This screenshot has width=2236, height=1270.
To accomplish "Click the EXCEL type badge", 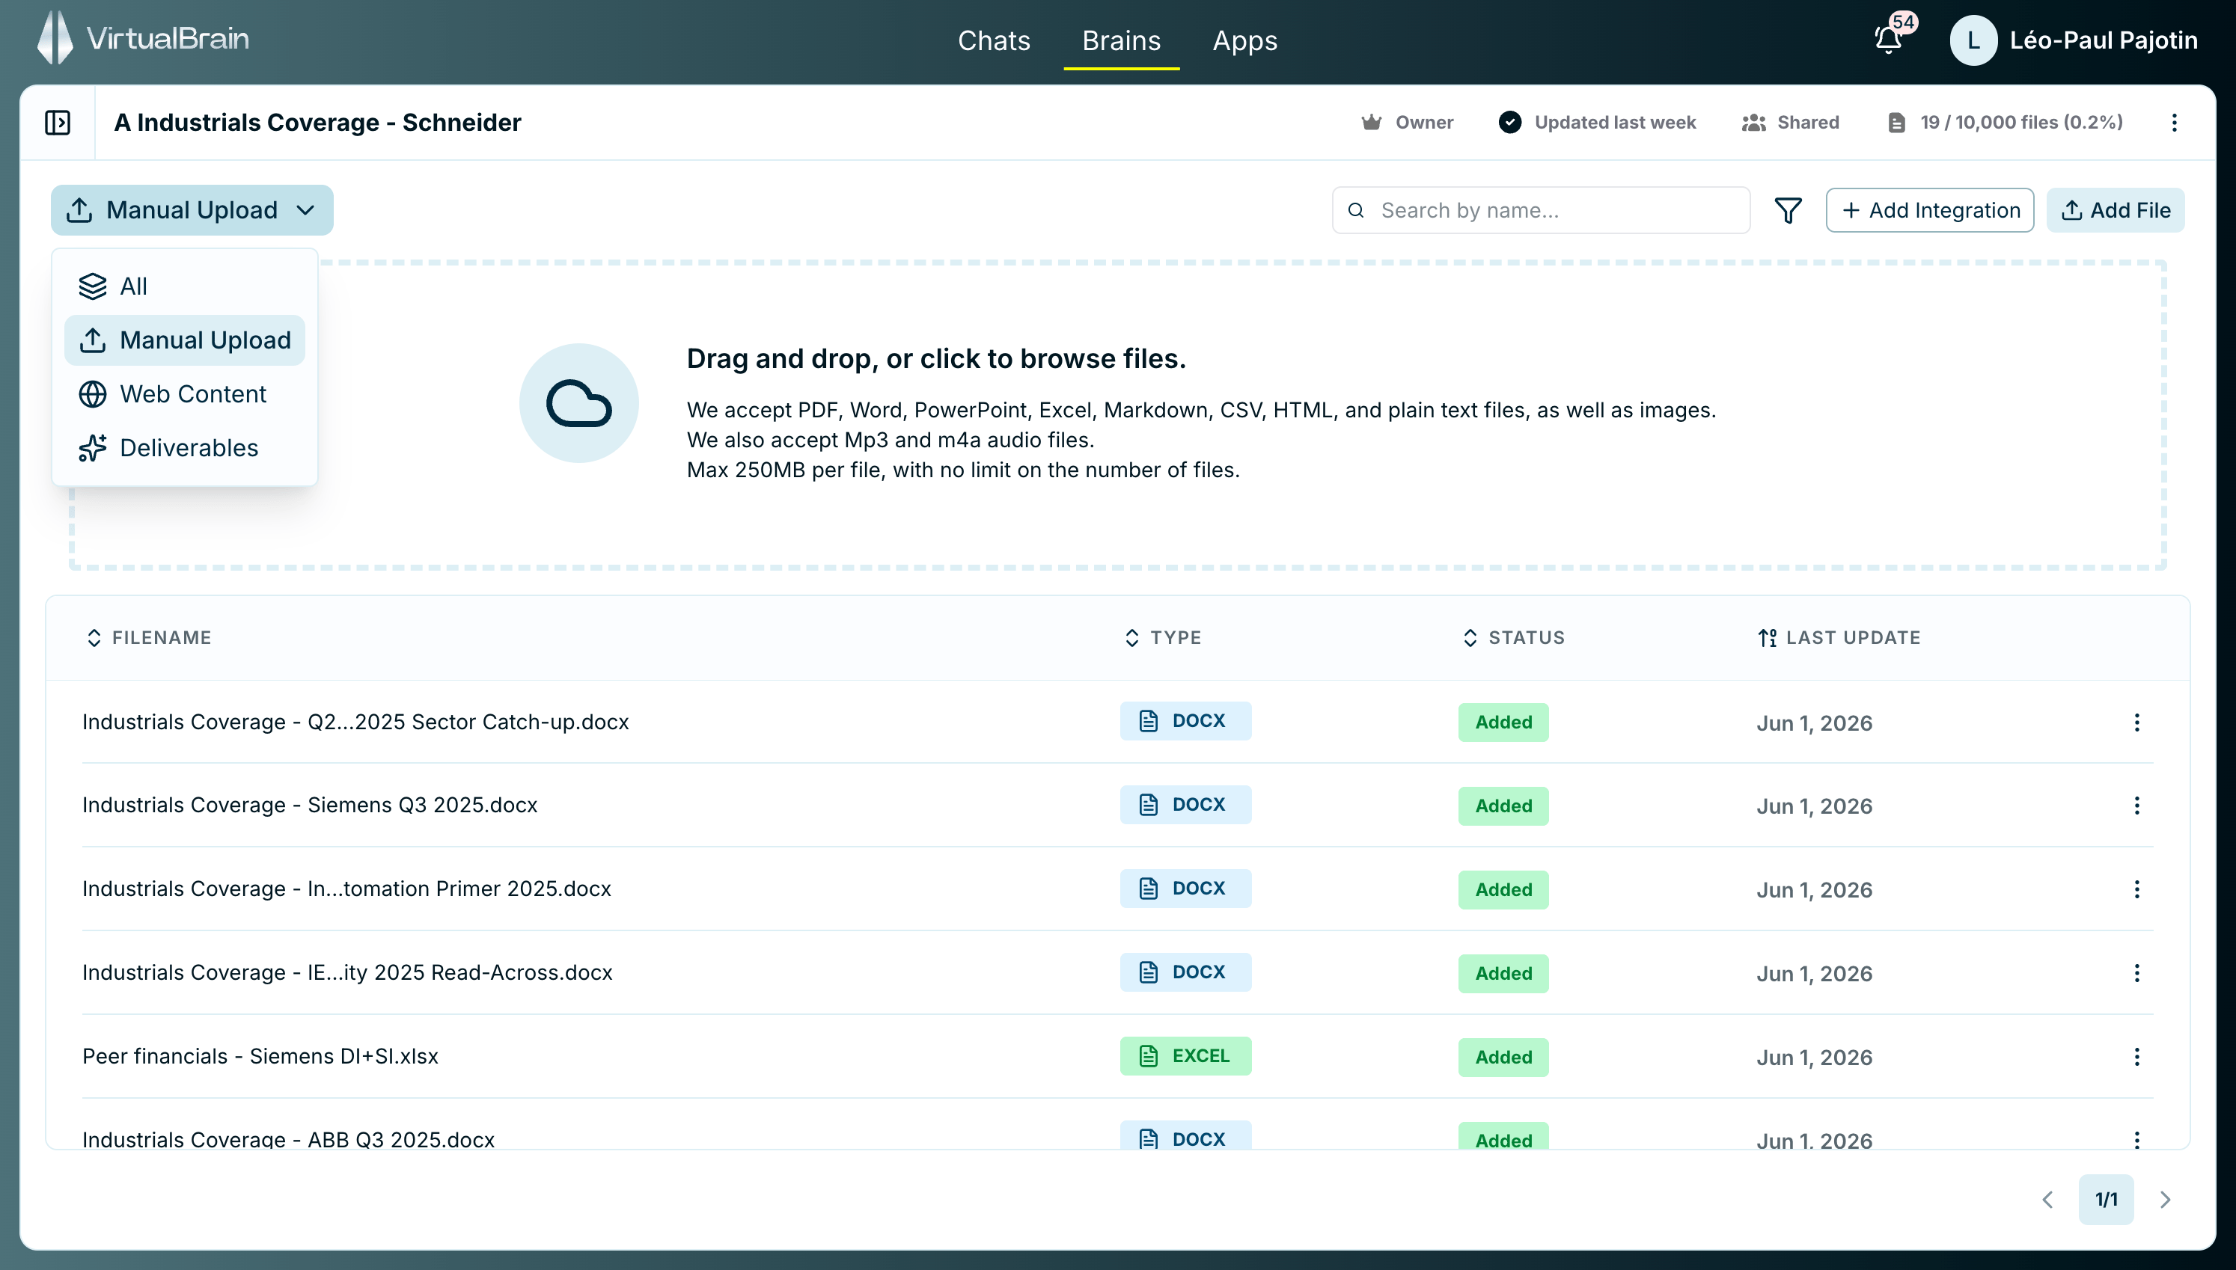I will click(1185, 1055).
